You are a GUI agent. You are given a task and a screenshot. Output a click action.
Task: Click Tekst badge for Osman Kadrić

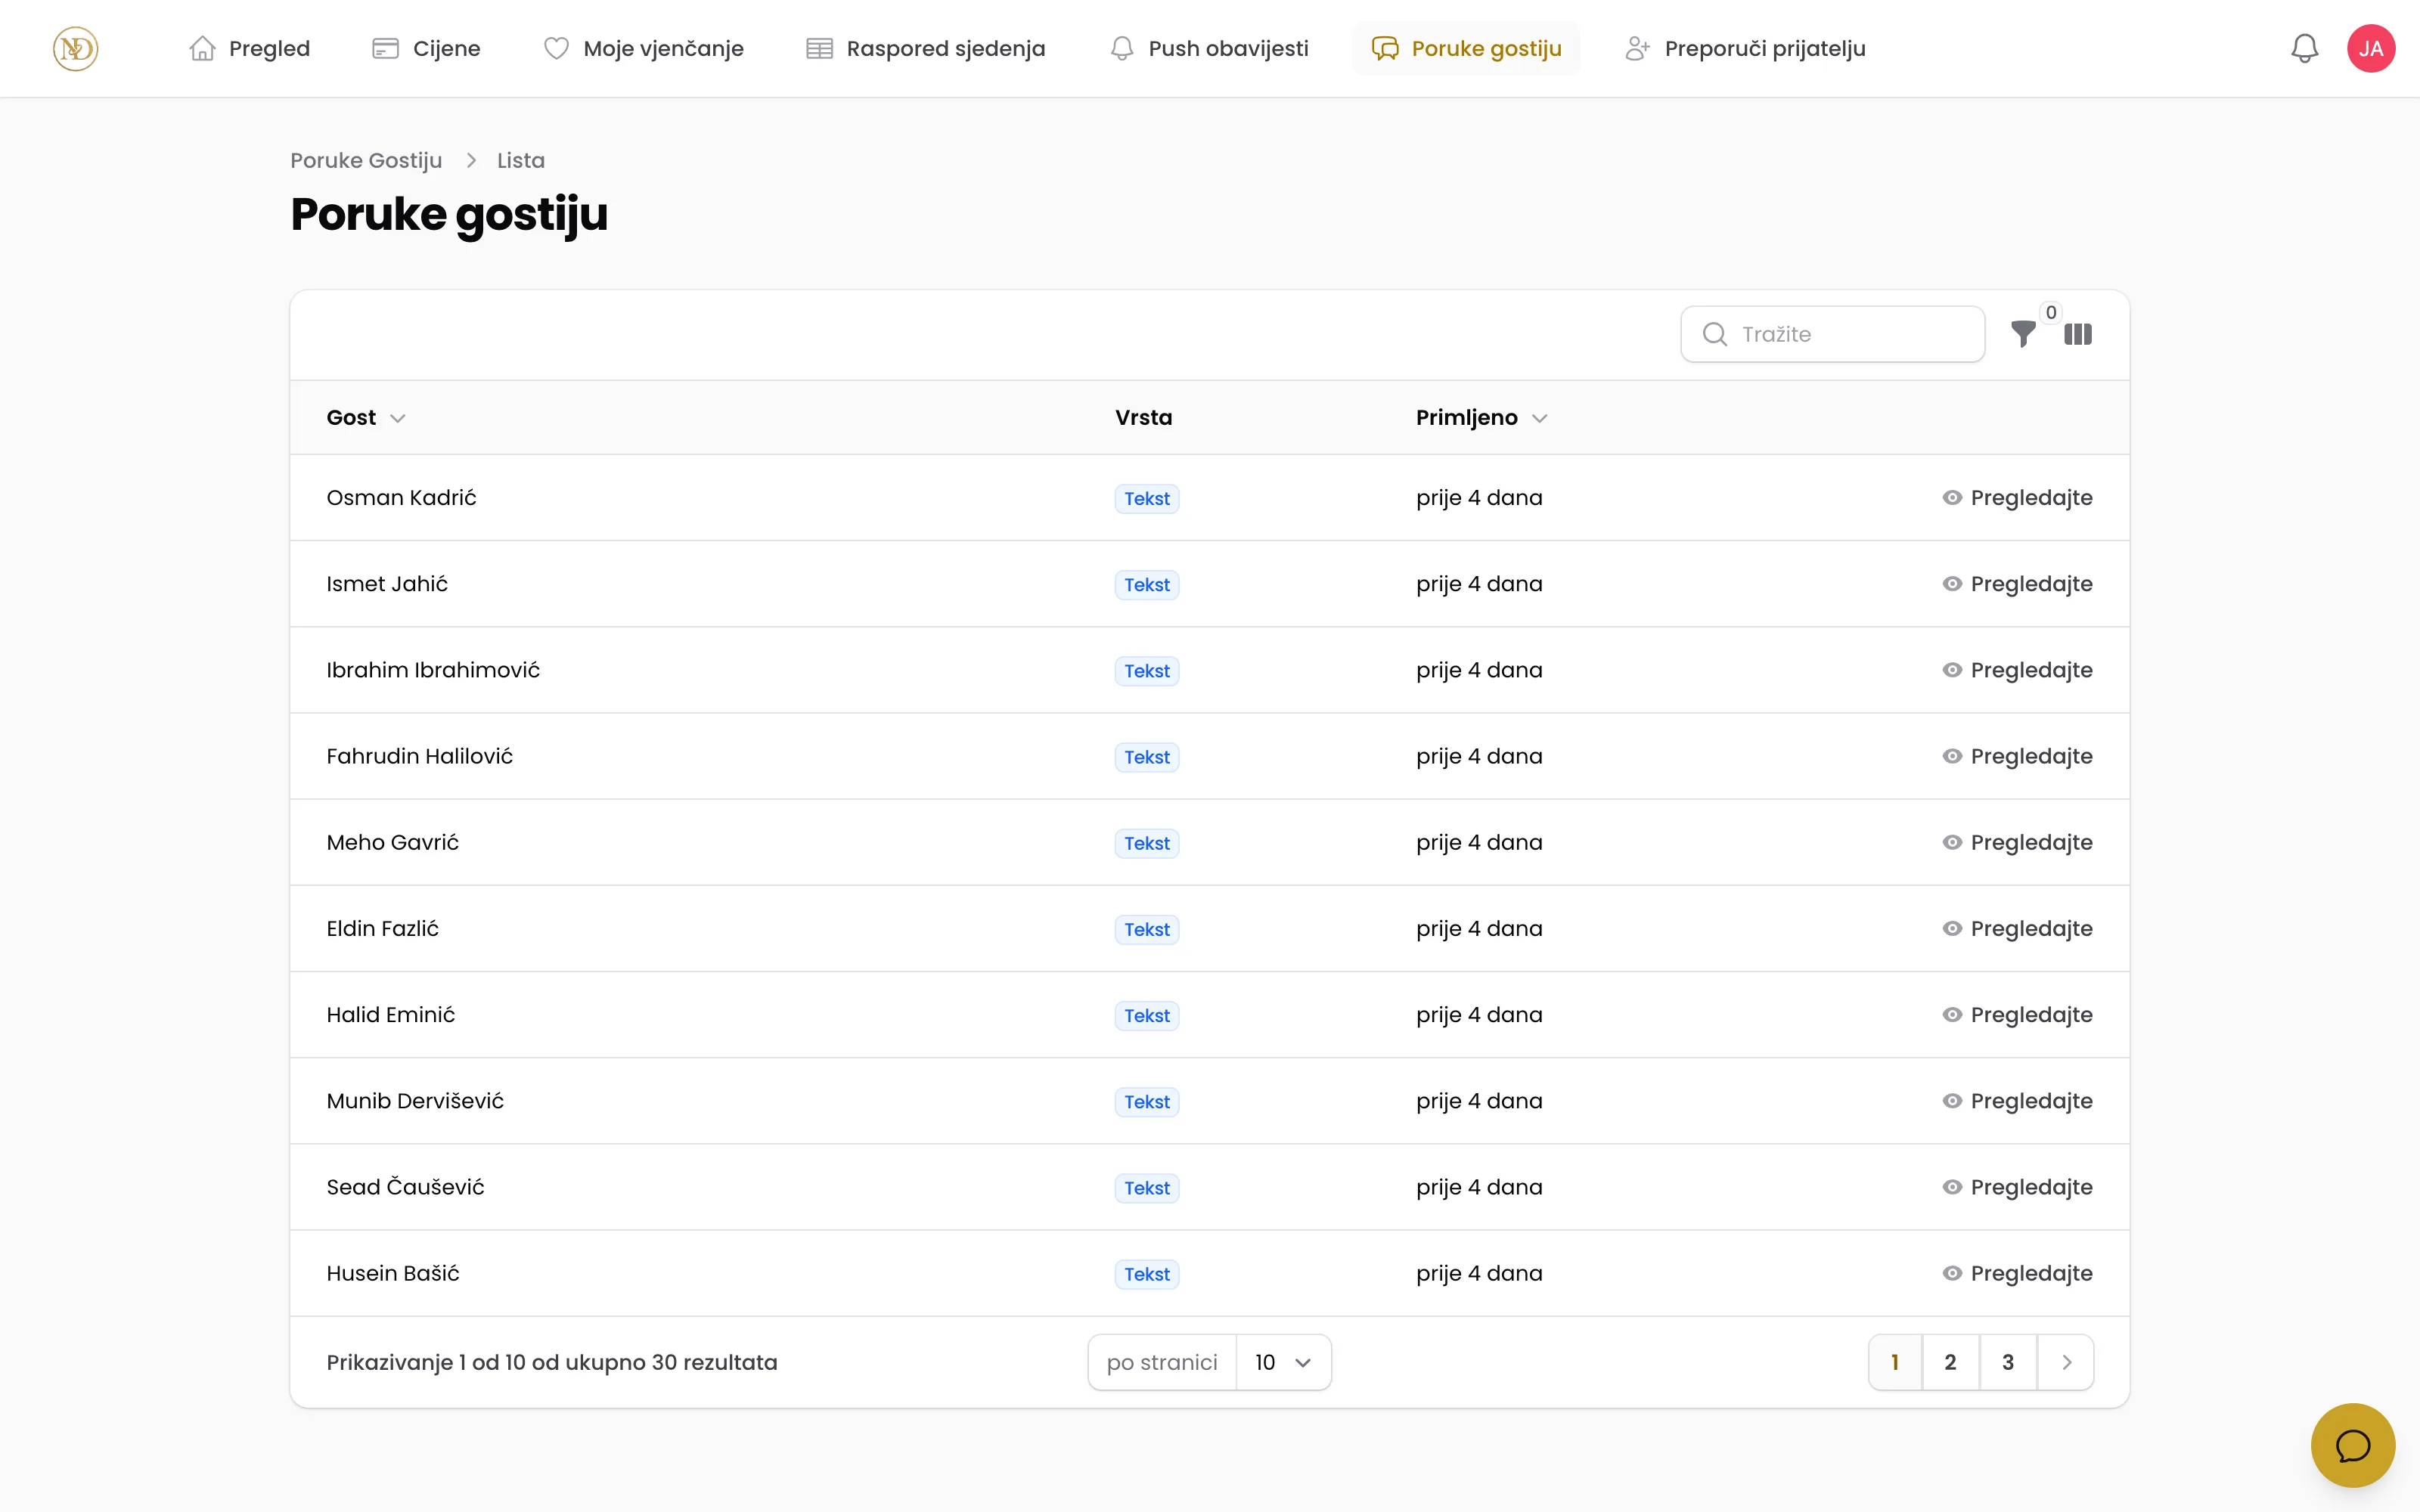(x=1147, y=499)
